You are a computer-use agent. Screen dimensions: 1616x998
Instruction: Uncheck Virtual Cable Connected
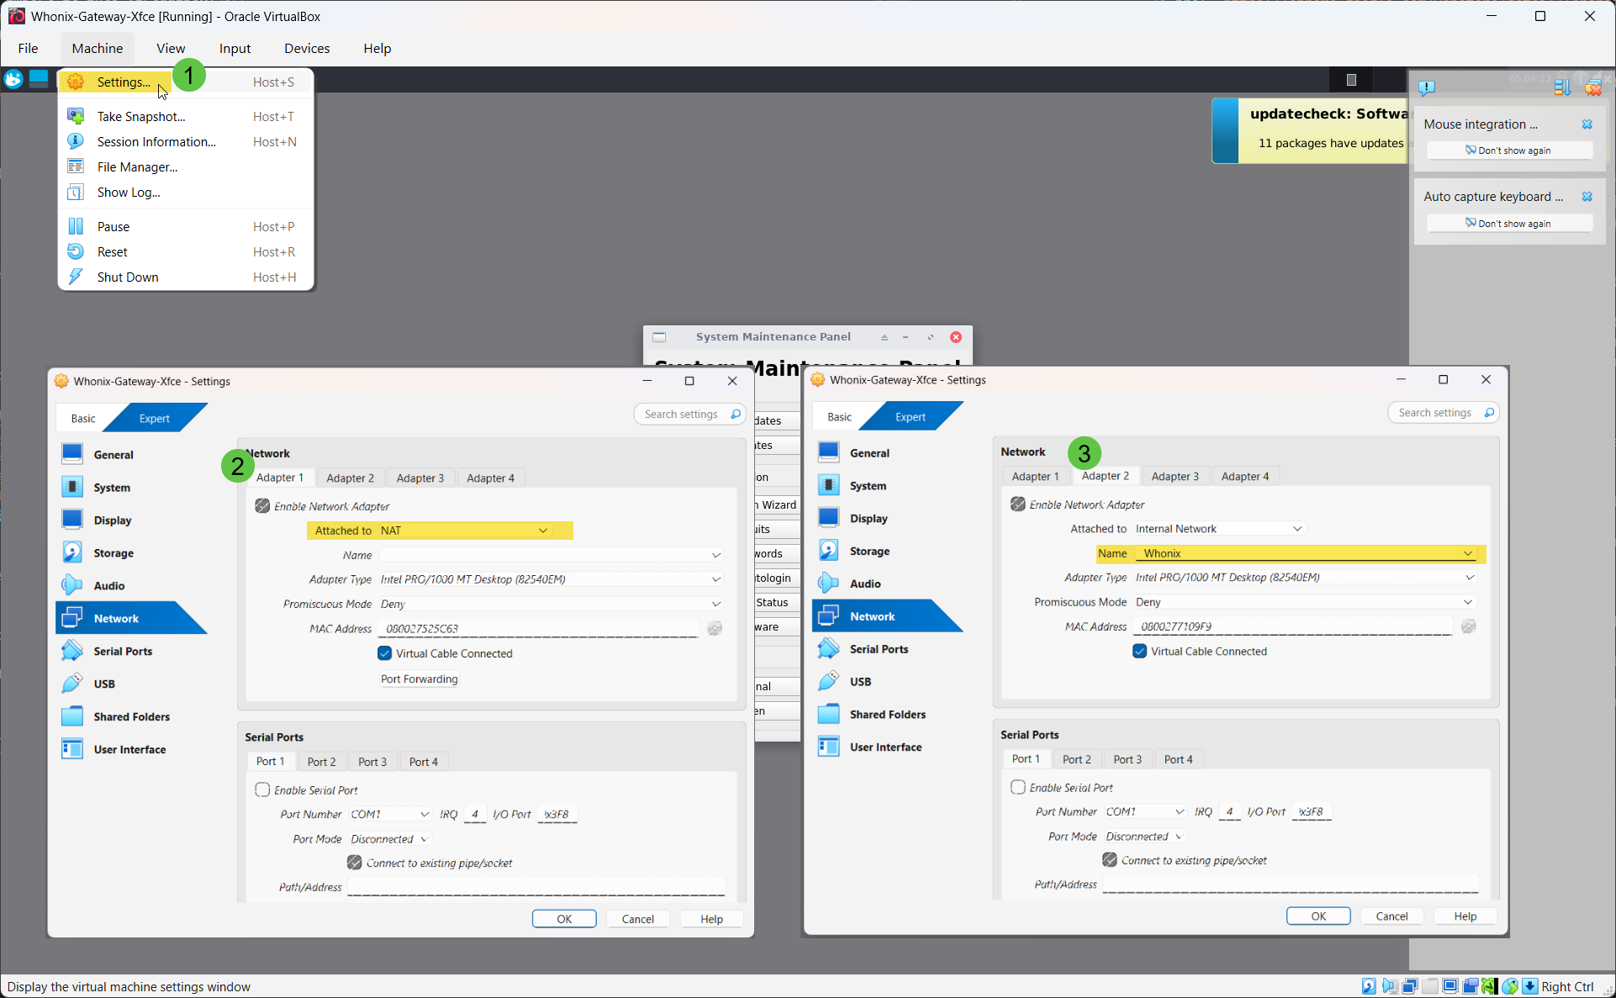[384, 653]
